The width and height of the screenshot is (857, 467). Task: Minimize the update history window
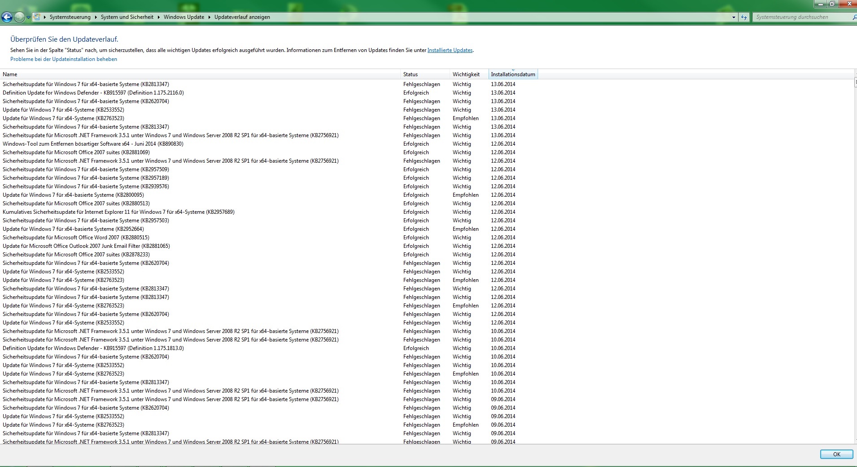pos(821,4)
